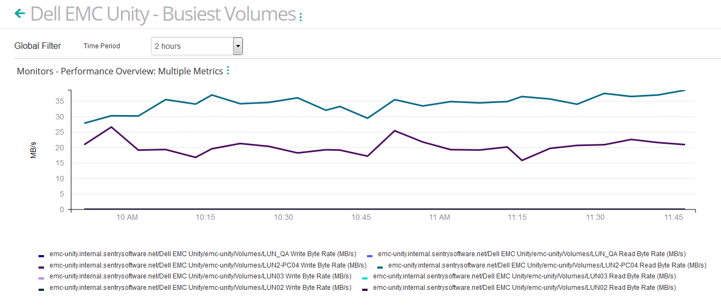
Task: Select the '2 hours' time period box
Action: click(192, 46)
